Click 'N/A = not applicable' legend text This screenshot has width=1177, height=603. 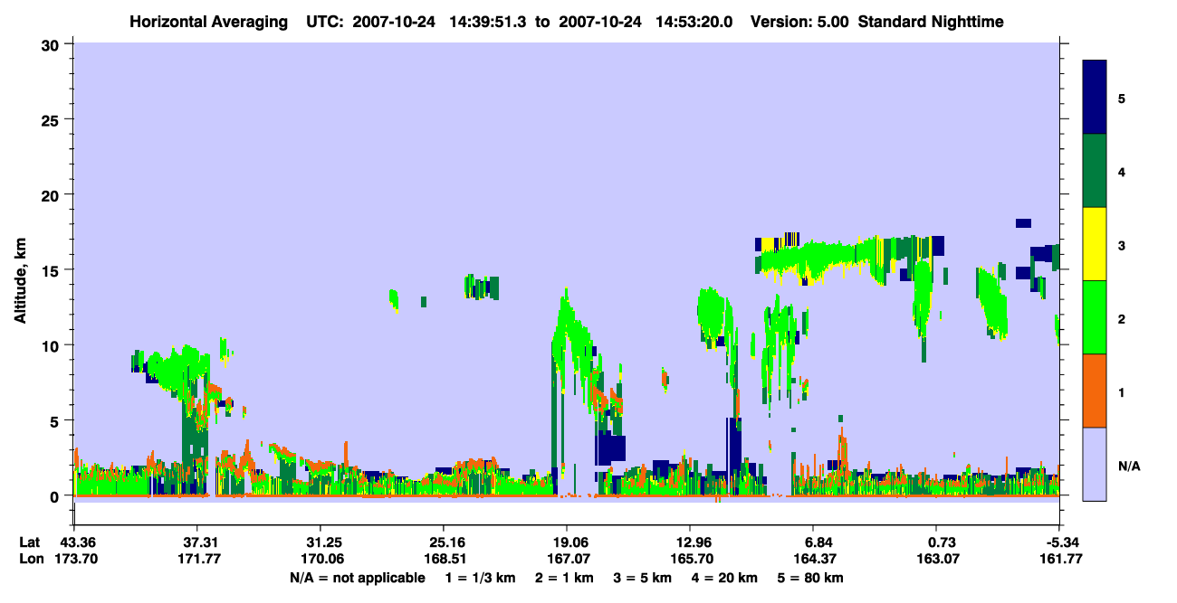click(357, 577)
